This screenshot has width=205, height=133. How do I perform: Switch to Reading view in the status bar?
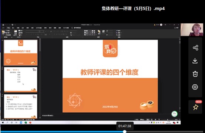pyautogui.click(x=155, y=120)
